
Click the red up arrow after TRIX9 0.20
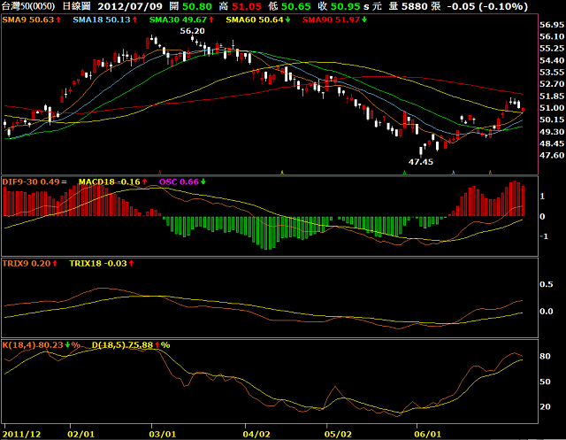(55, 263)
